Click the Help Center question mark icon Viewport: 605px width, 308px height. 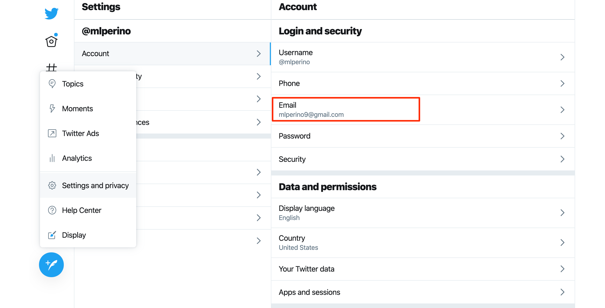52,210
